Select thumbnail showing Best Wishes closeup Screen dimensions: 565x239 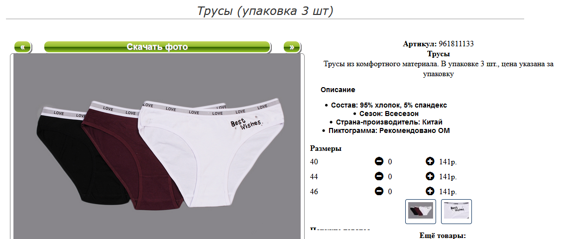pos(456,211)
